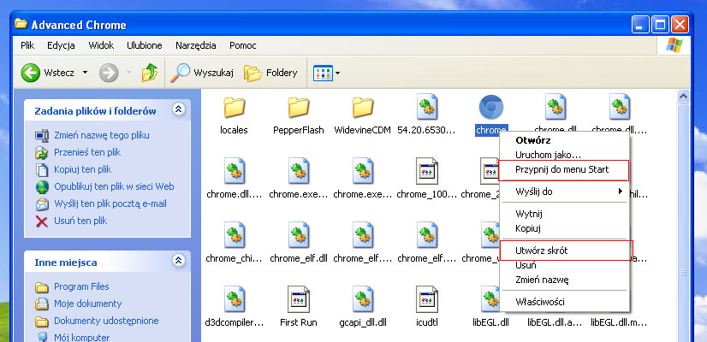Collapse the Inne miejsca panel
The image size is (707, 342).
click(x=179, y=261)
